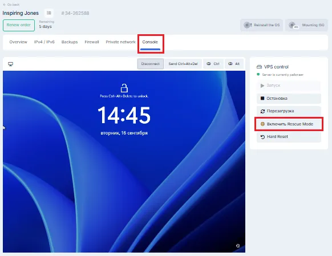332x256 pixels.
Task: Click the Renew order button
Action: tap(19, 25)
